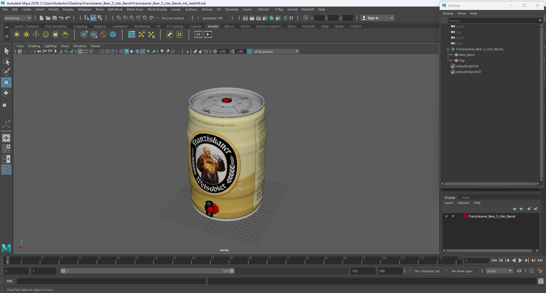546x293 pixels.
Task: Open the Symmetry options dropdown arrow
Action: 198,18
